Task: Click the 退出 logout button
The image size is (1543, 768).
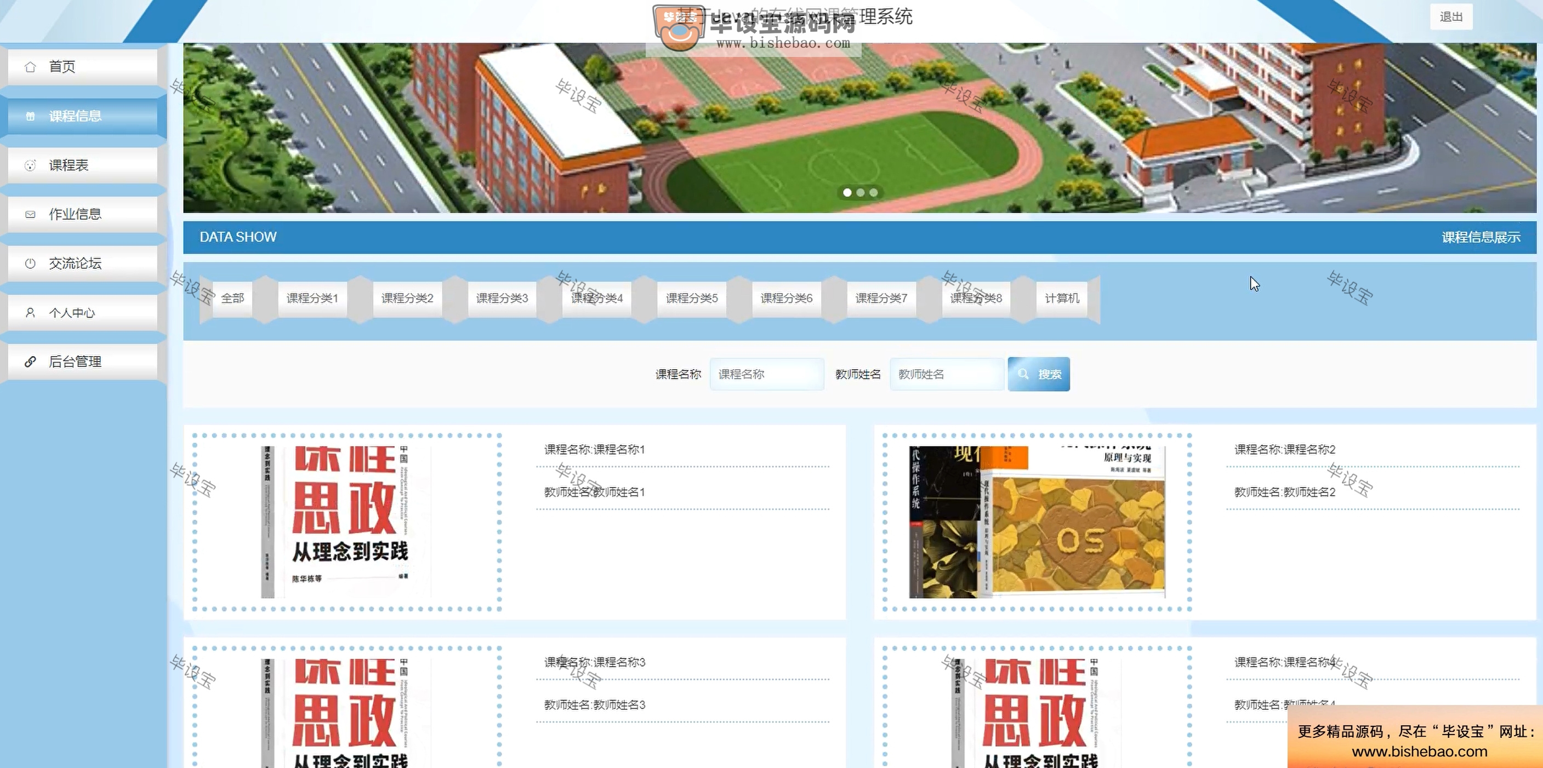Action: coord(1451,17)
